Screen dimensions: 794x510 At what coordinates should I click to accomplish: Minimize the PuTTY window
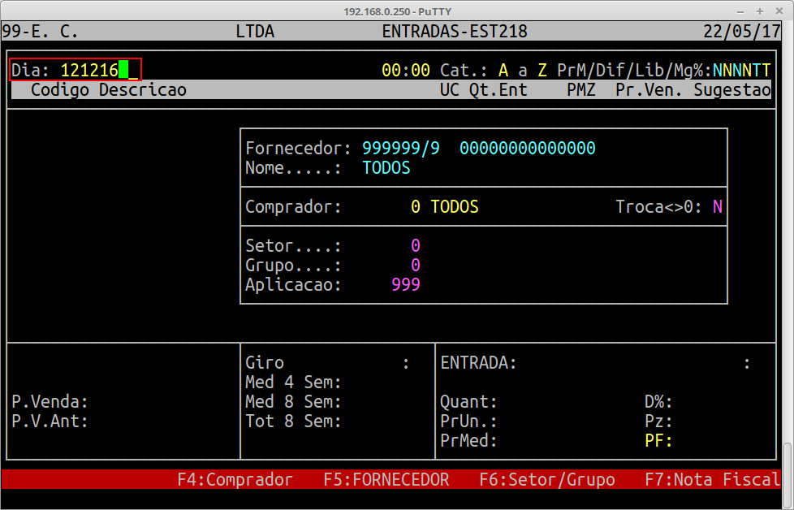740,11
